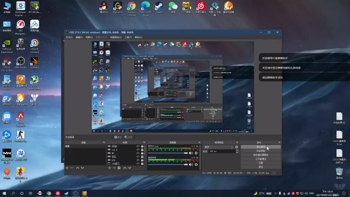350x197 pixels.
Task: Click the 退出 exit button in controls
Action: 261,167
